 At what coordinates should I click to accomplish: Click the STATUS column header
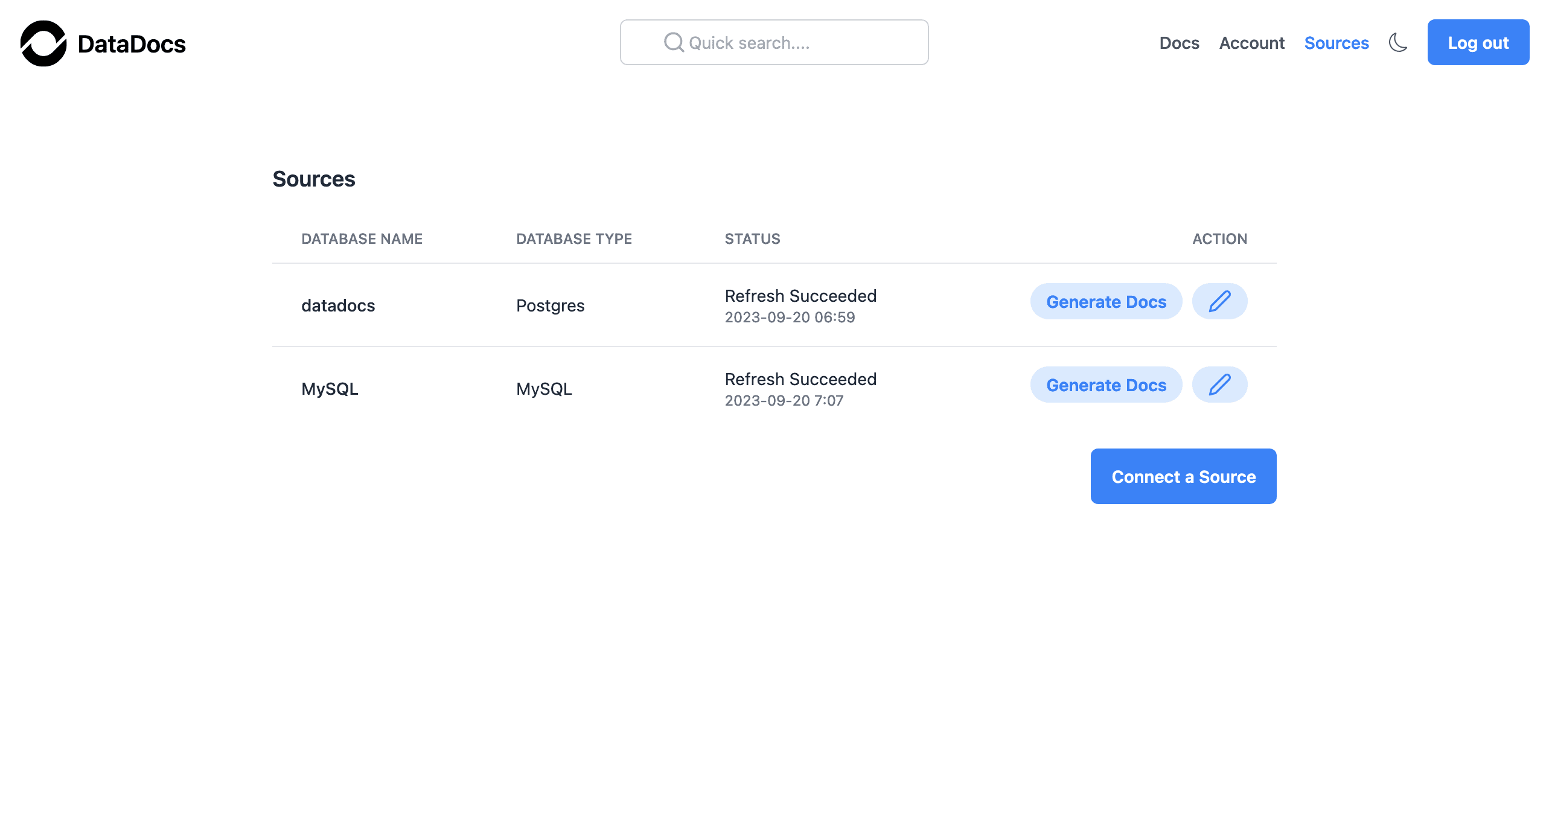pyautogui.click(x=752, y=238)
